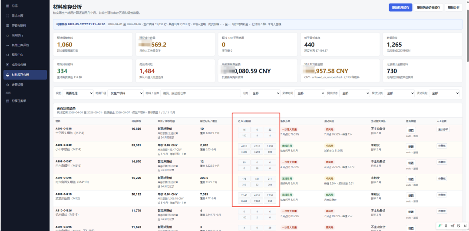Click 设置 button for A505-04097 row
This screenshot has width=469, height=231.
point(411,163)
